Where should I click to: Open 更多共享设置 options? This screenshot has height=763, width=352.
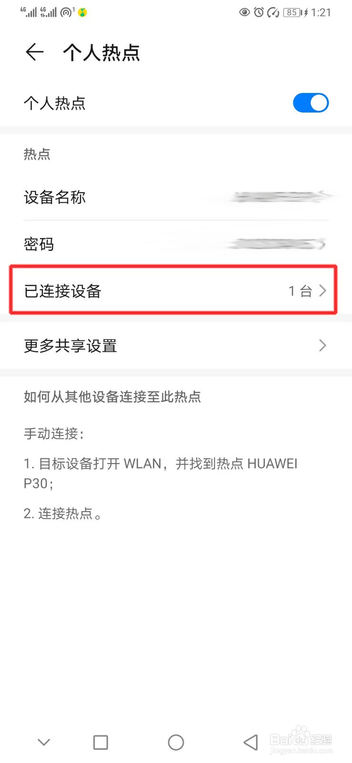click(x=176, y=345)
